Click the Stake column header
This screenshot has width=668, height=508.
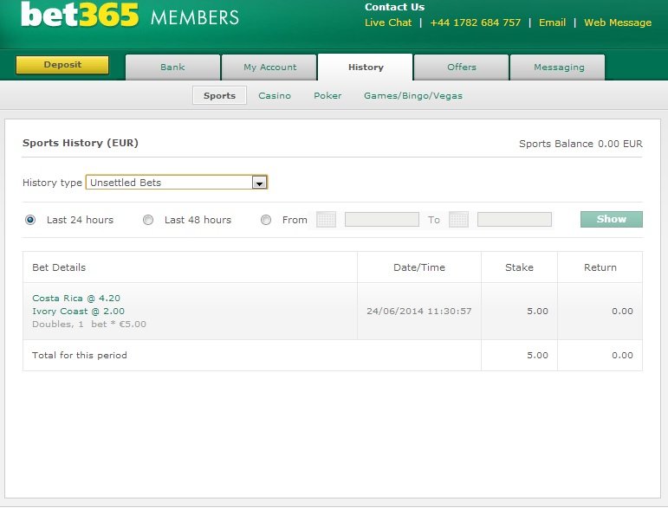519,267
